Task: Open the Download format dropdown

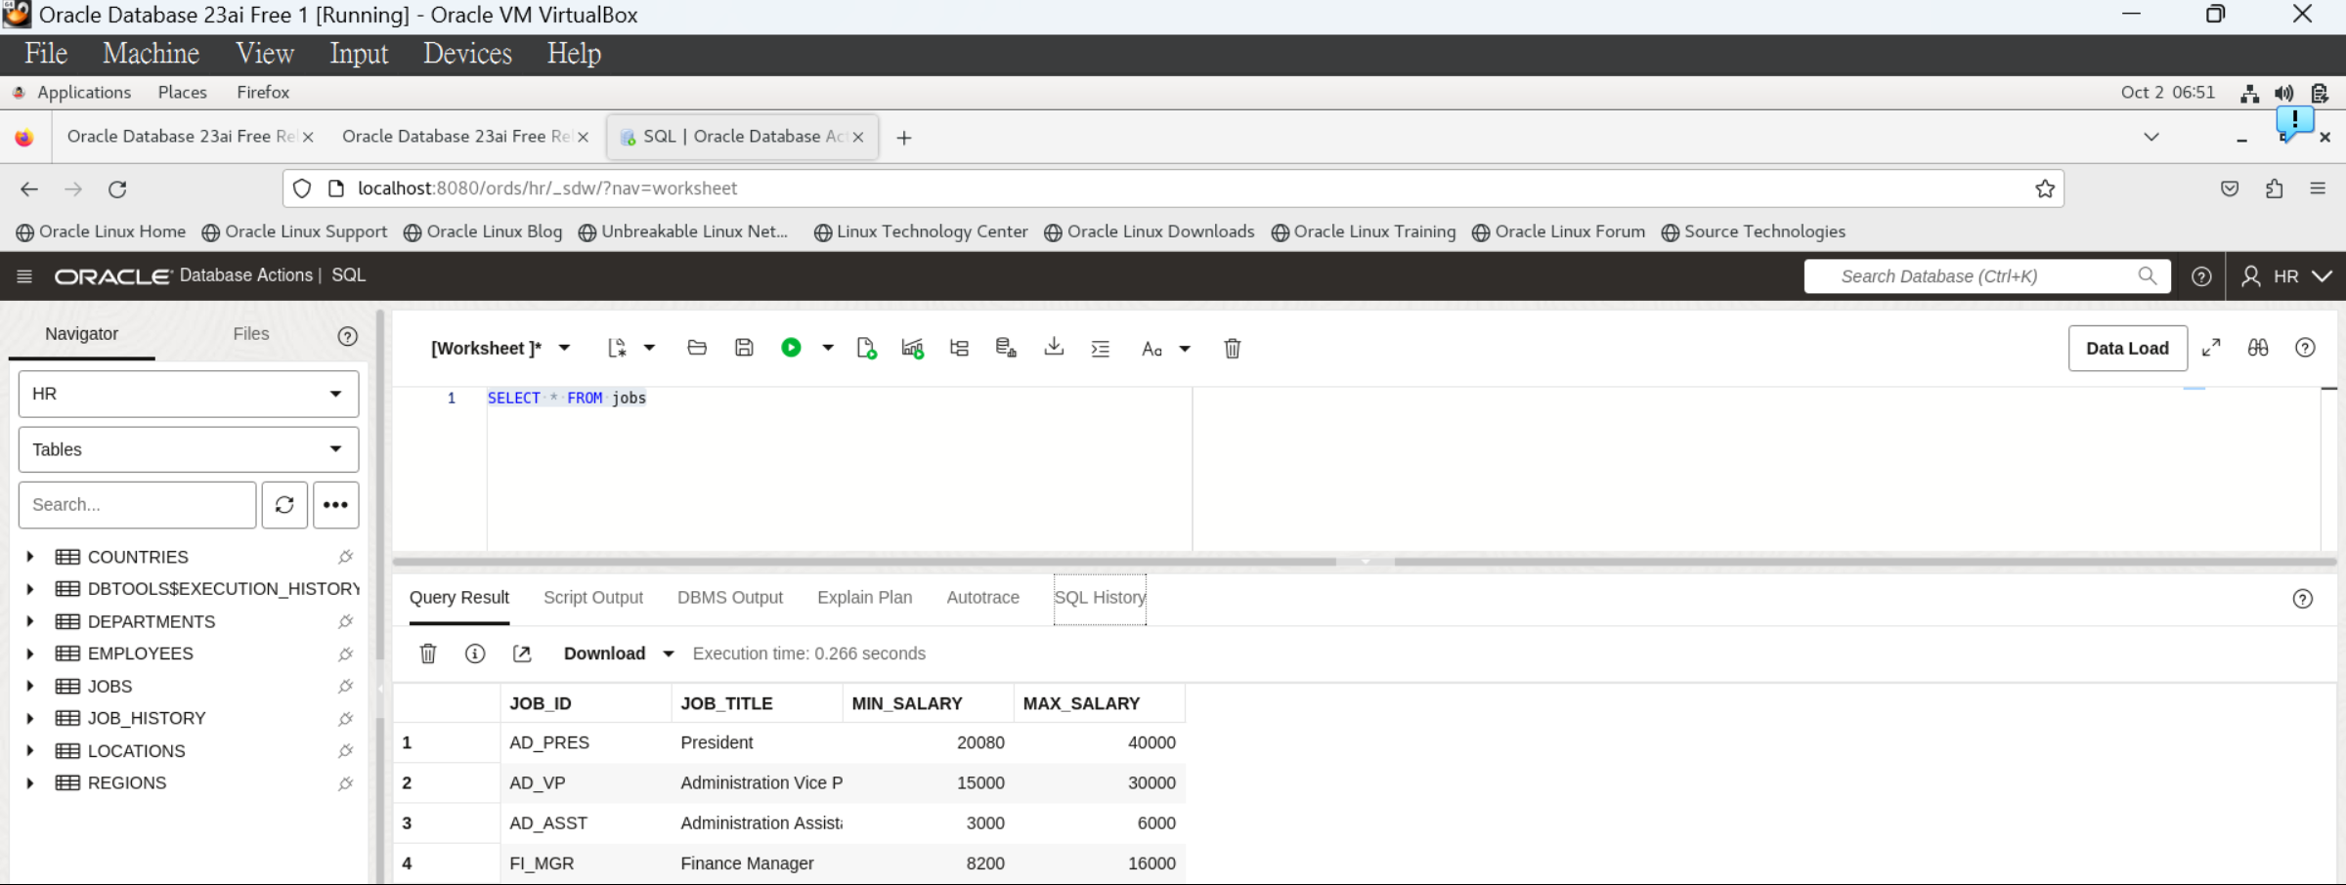Action: [669, 653]
